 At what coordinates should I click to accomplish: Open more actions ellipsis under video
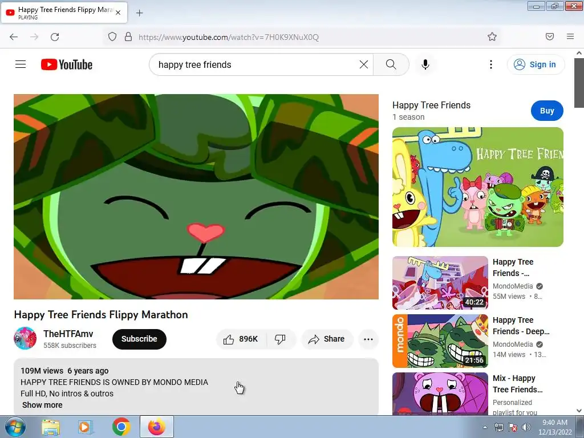(368, 339)
